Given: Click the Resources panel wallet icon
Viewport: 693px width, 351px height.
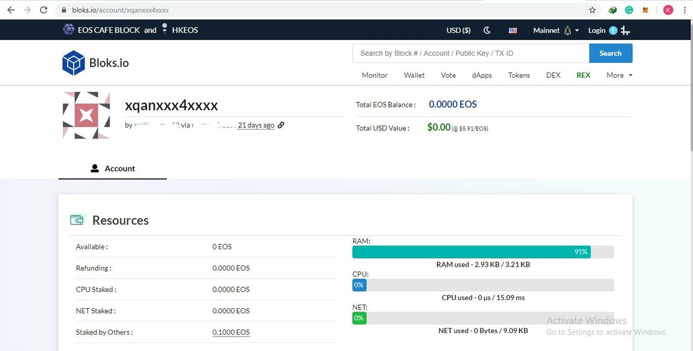Looking at the screenshot, I should [x=77, y=220].
